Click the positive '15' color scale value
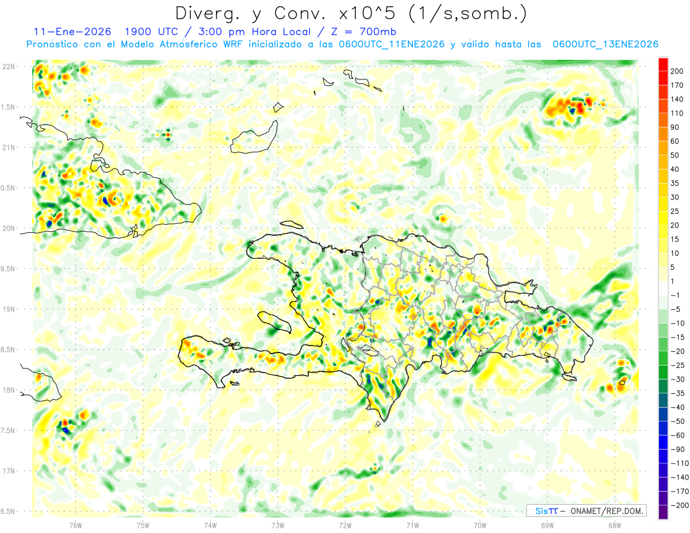Image resolution: width=690 pixels, height=533 pixels. point(676,239)
